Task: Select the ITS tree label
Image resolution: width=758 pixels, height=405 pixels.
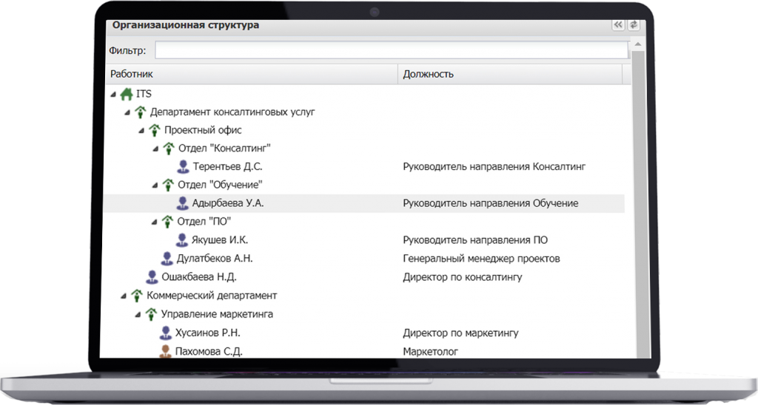Action: (x=144, y=94)
